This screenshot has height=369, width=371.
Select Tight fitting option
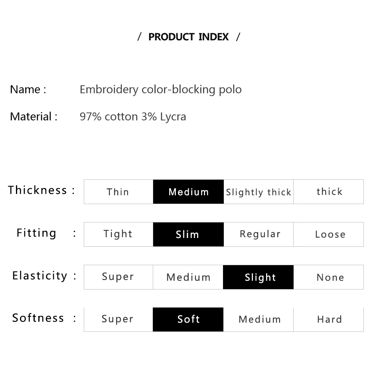point(118,234)
